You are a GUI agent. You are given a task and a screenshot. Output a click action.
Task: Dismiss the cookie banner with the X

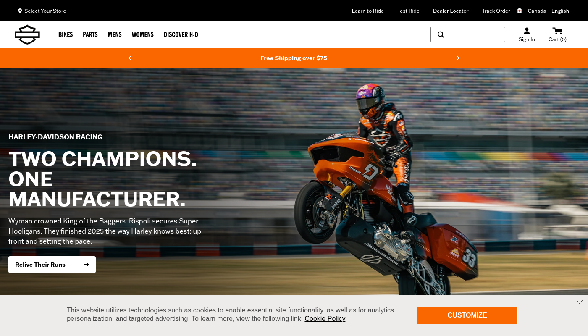click(x=580, y=303)
